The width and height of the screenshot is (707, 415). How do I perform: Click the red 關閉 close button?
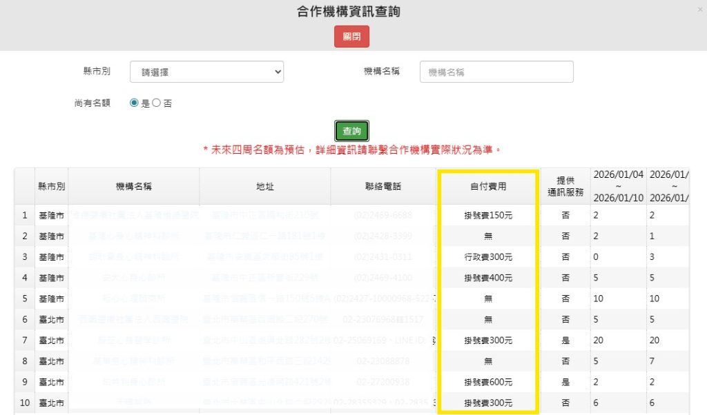tap(352, 36)
